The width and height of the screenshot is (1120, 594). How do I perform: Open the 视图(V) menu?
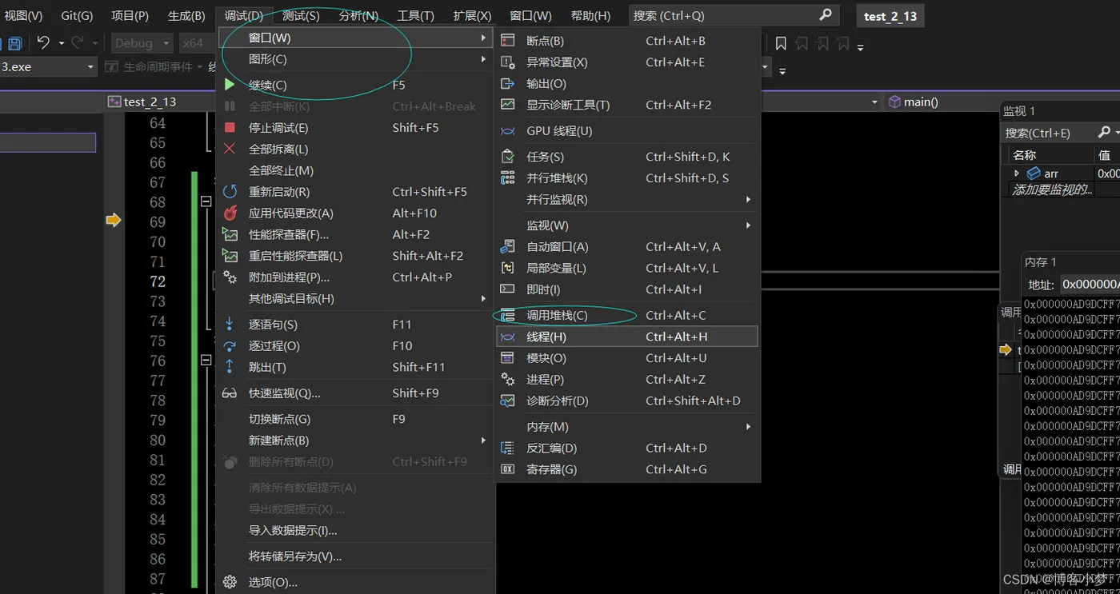coord(23,16)
